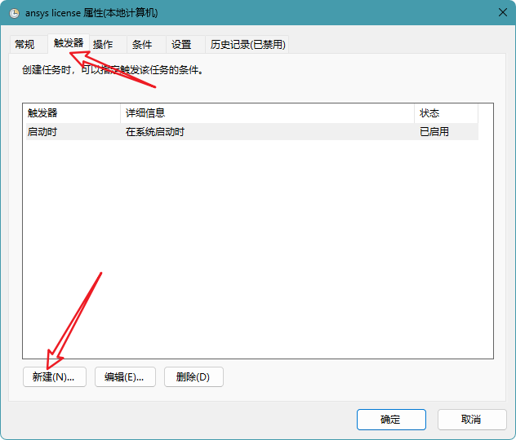Cancel the dialog with 取消
The image size is (516, 440).
[x=472, y=420]
